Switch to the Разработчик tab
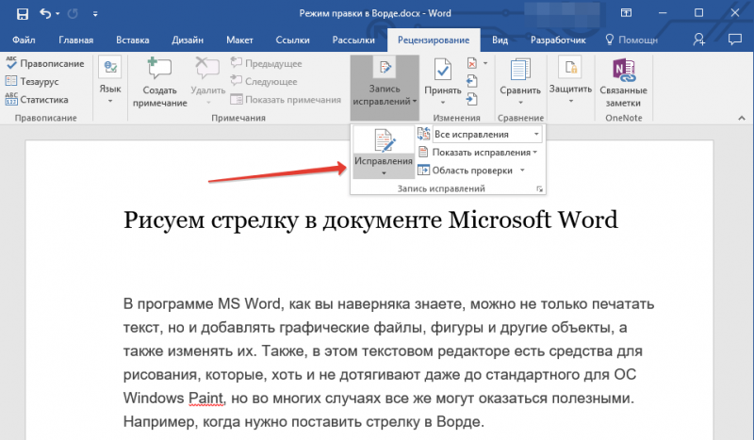The height and width of the screenshot is (440, 754). (558, 40)
